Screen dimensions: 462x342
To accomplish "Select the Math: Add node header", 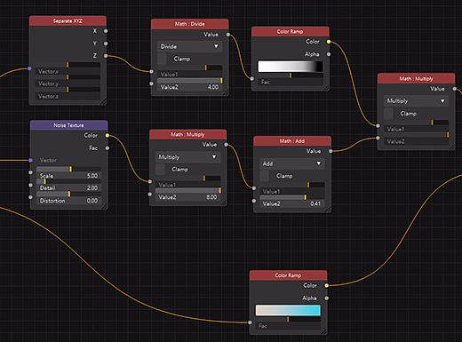I will (292, 141).
